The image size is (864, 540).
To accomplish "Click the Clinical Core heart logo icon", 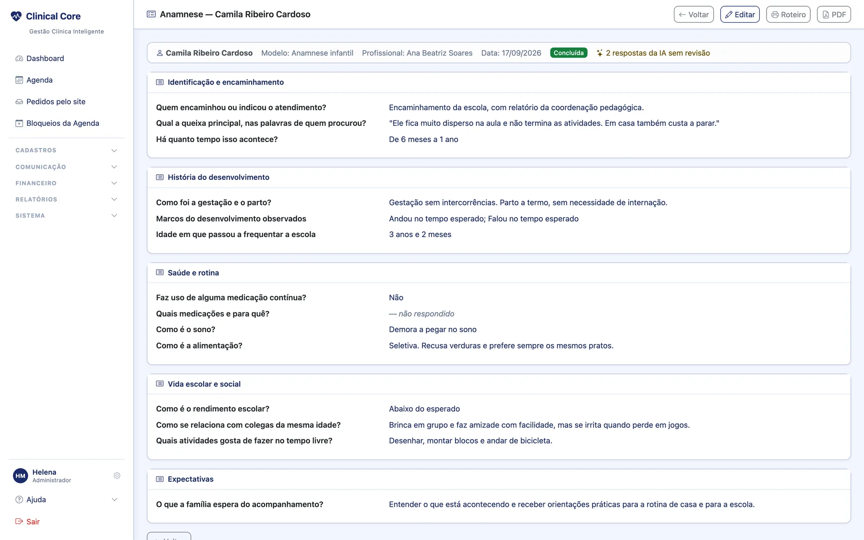I will coord(16,16).
